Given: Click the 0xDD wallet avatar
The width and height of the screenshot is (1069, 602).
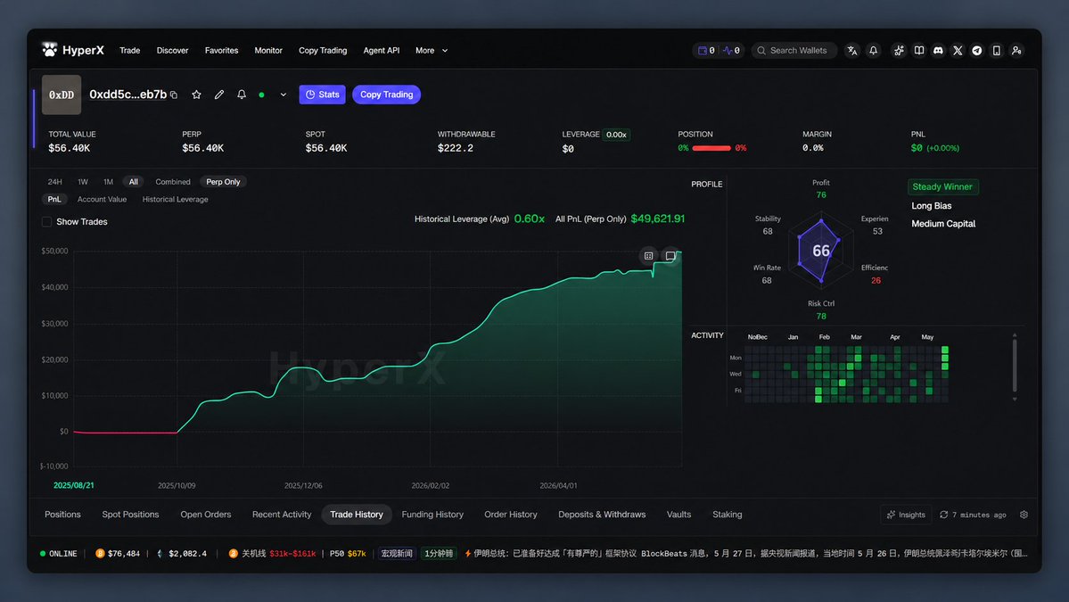Looking at the screenshot, I should pos(62,95).
